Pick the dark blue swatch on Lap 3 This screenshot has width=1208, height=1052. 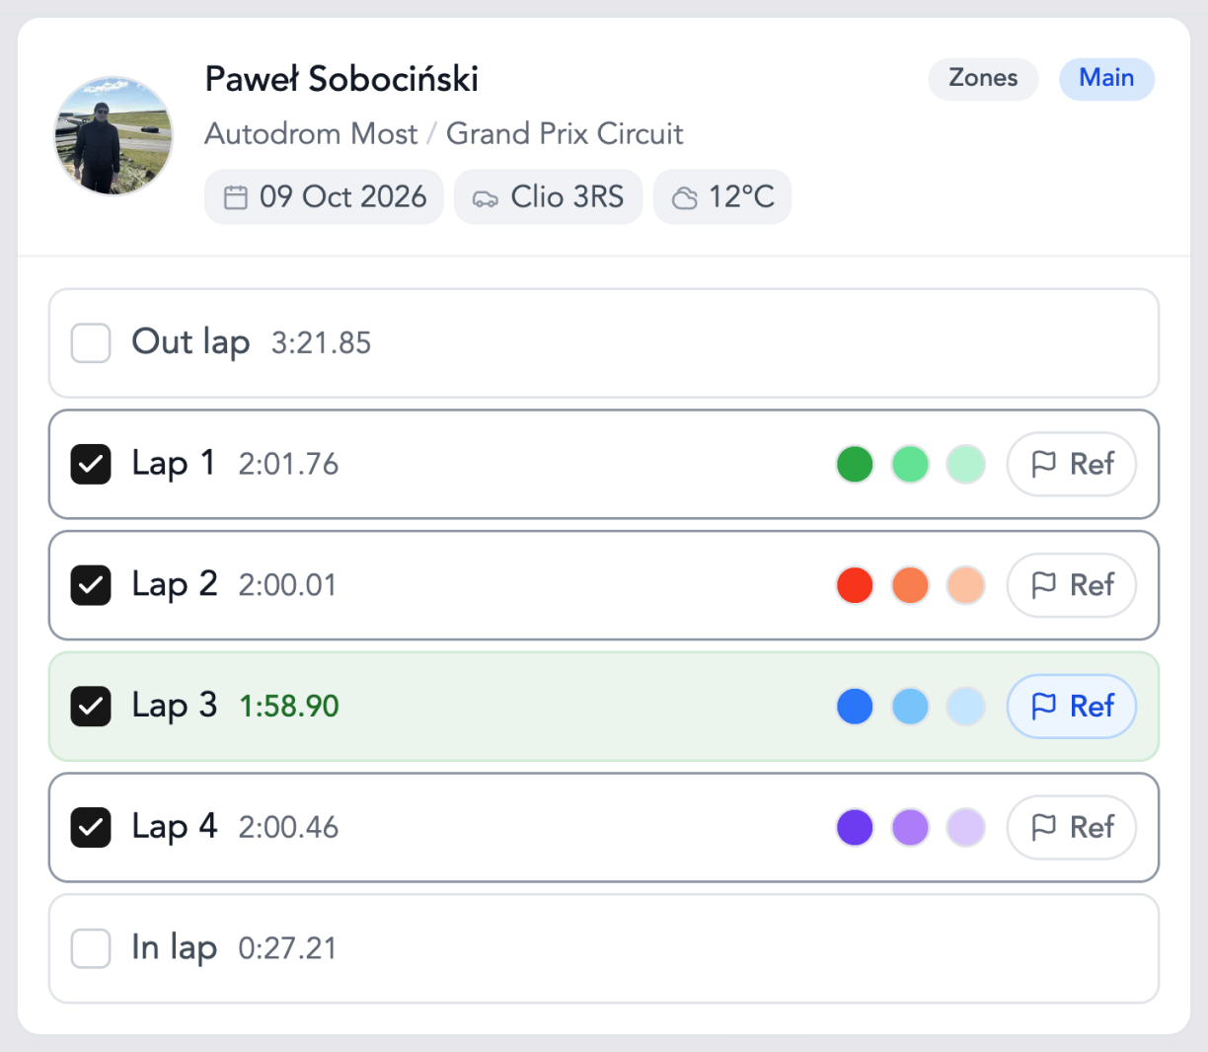coord(855,707)
